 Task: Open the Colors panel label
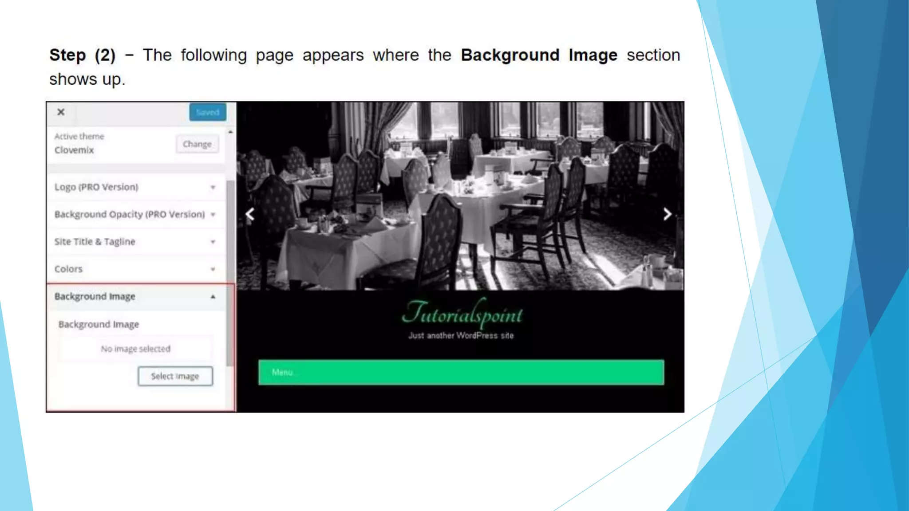coord(68,269)
